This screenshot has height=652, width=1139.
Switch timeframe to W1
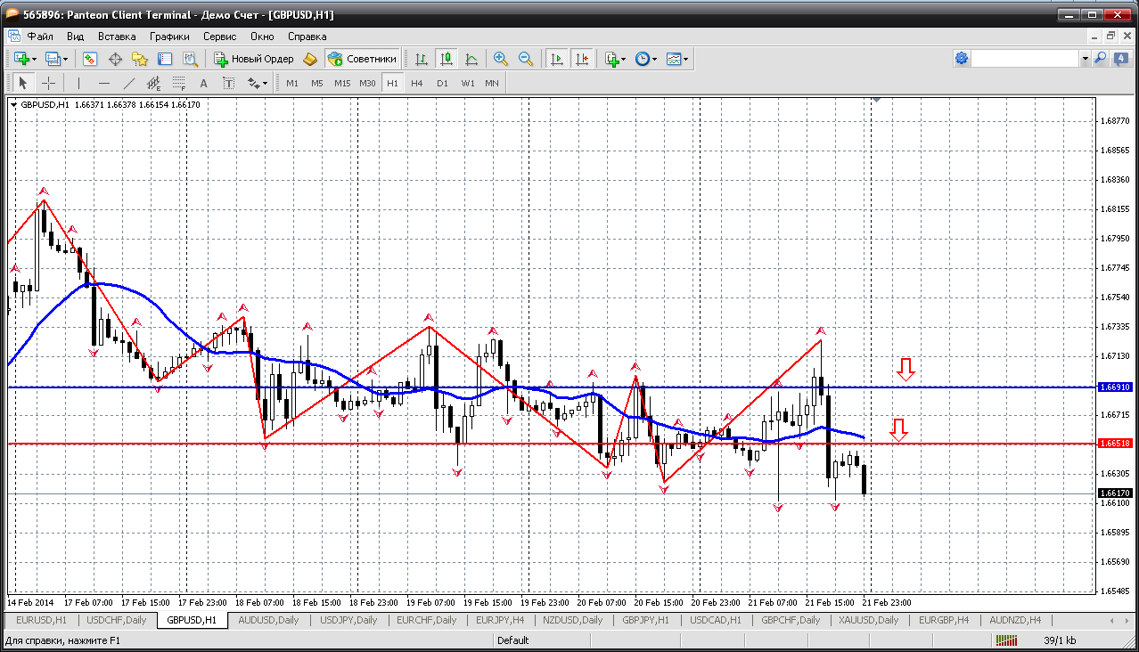(x=468, y=83)
